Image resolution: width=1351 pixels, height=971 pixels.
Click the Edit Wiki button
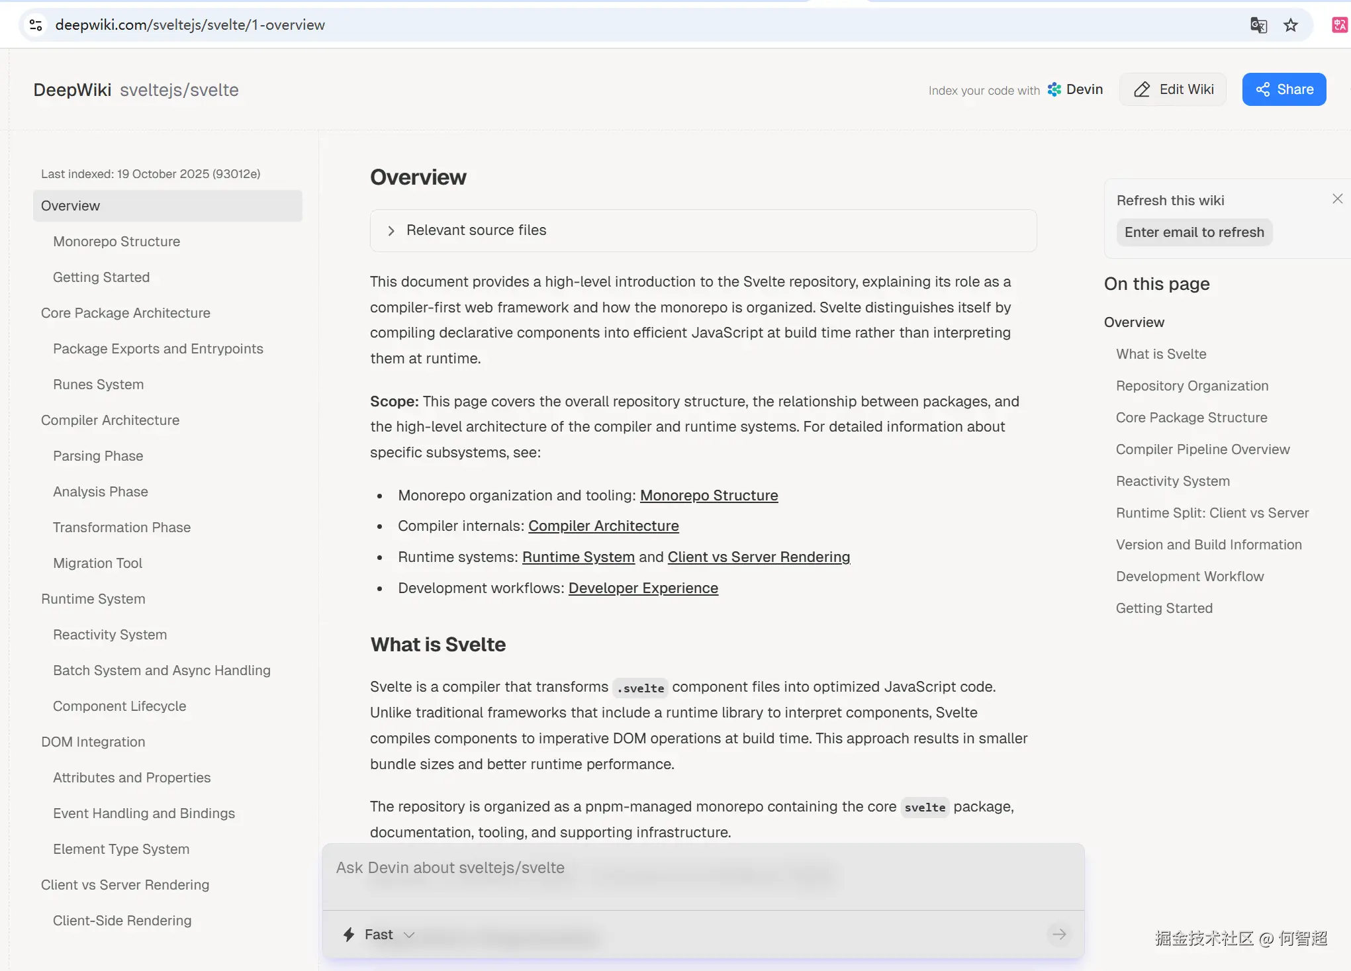[1173, 89]
